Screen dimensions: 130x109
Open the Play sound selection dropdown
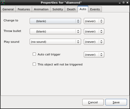[x=55, y=42]
